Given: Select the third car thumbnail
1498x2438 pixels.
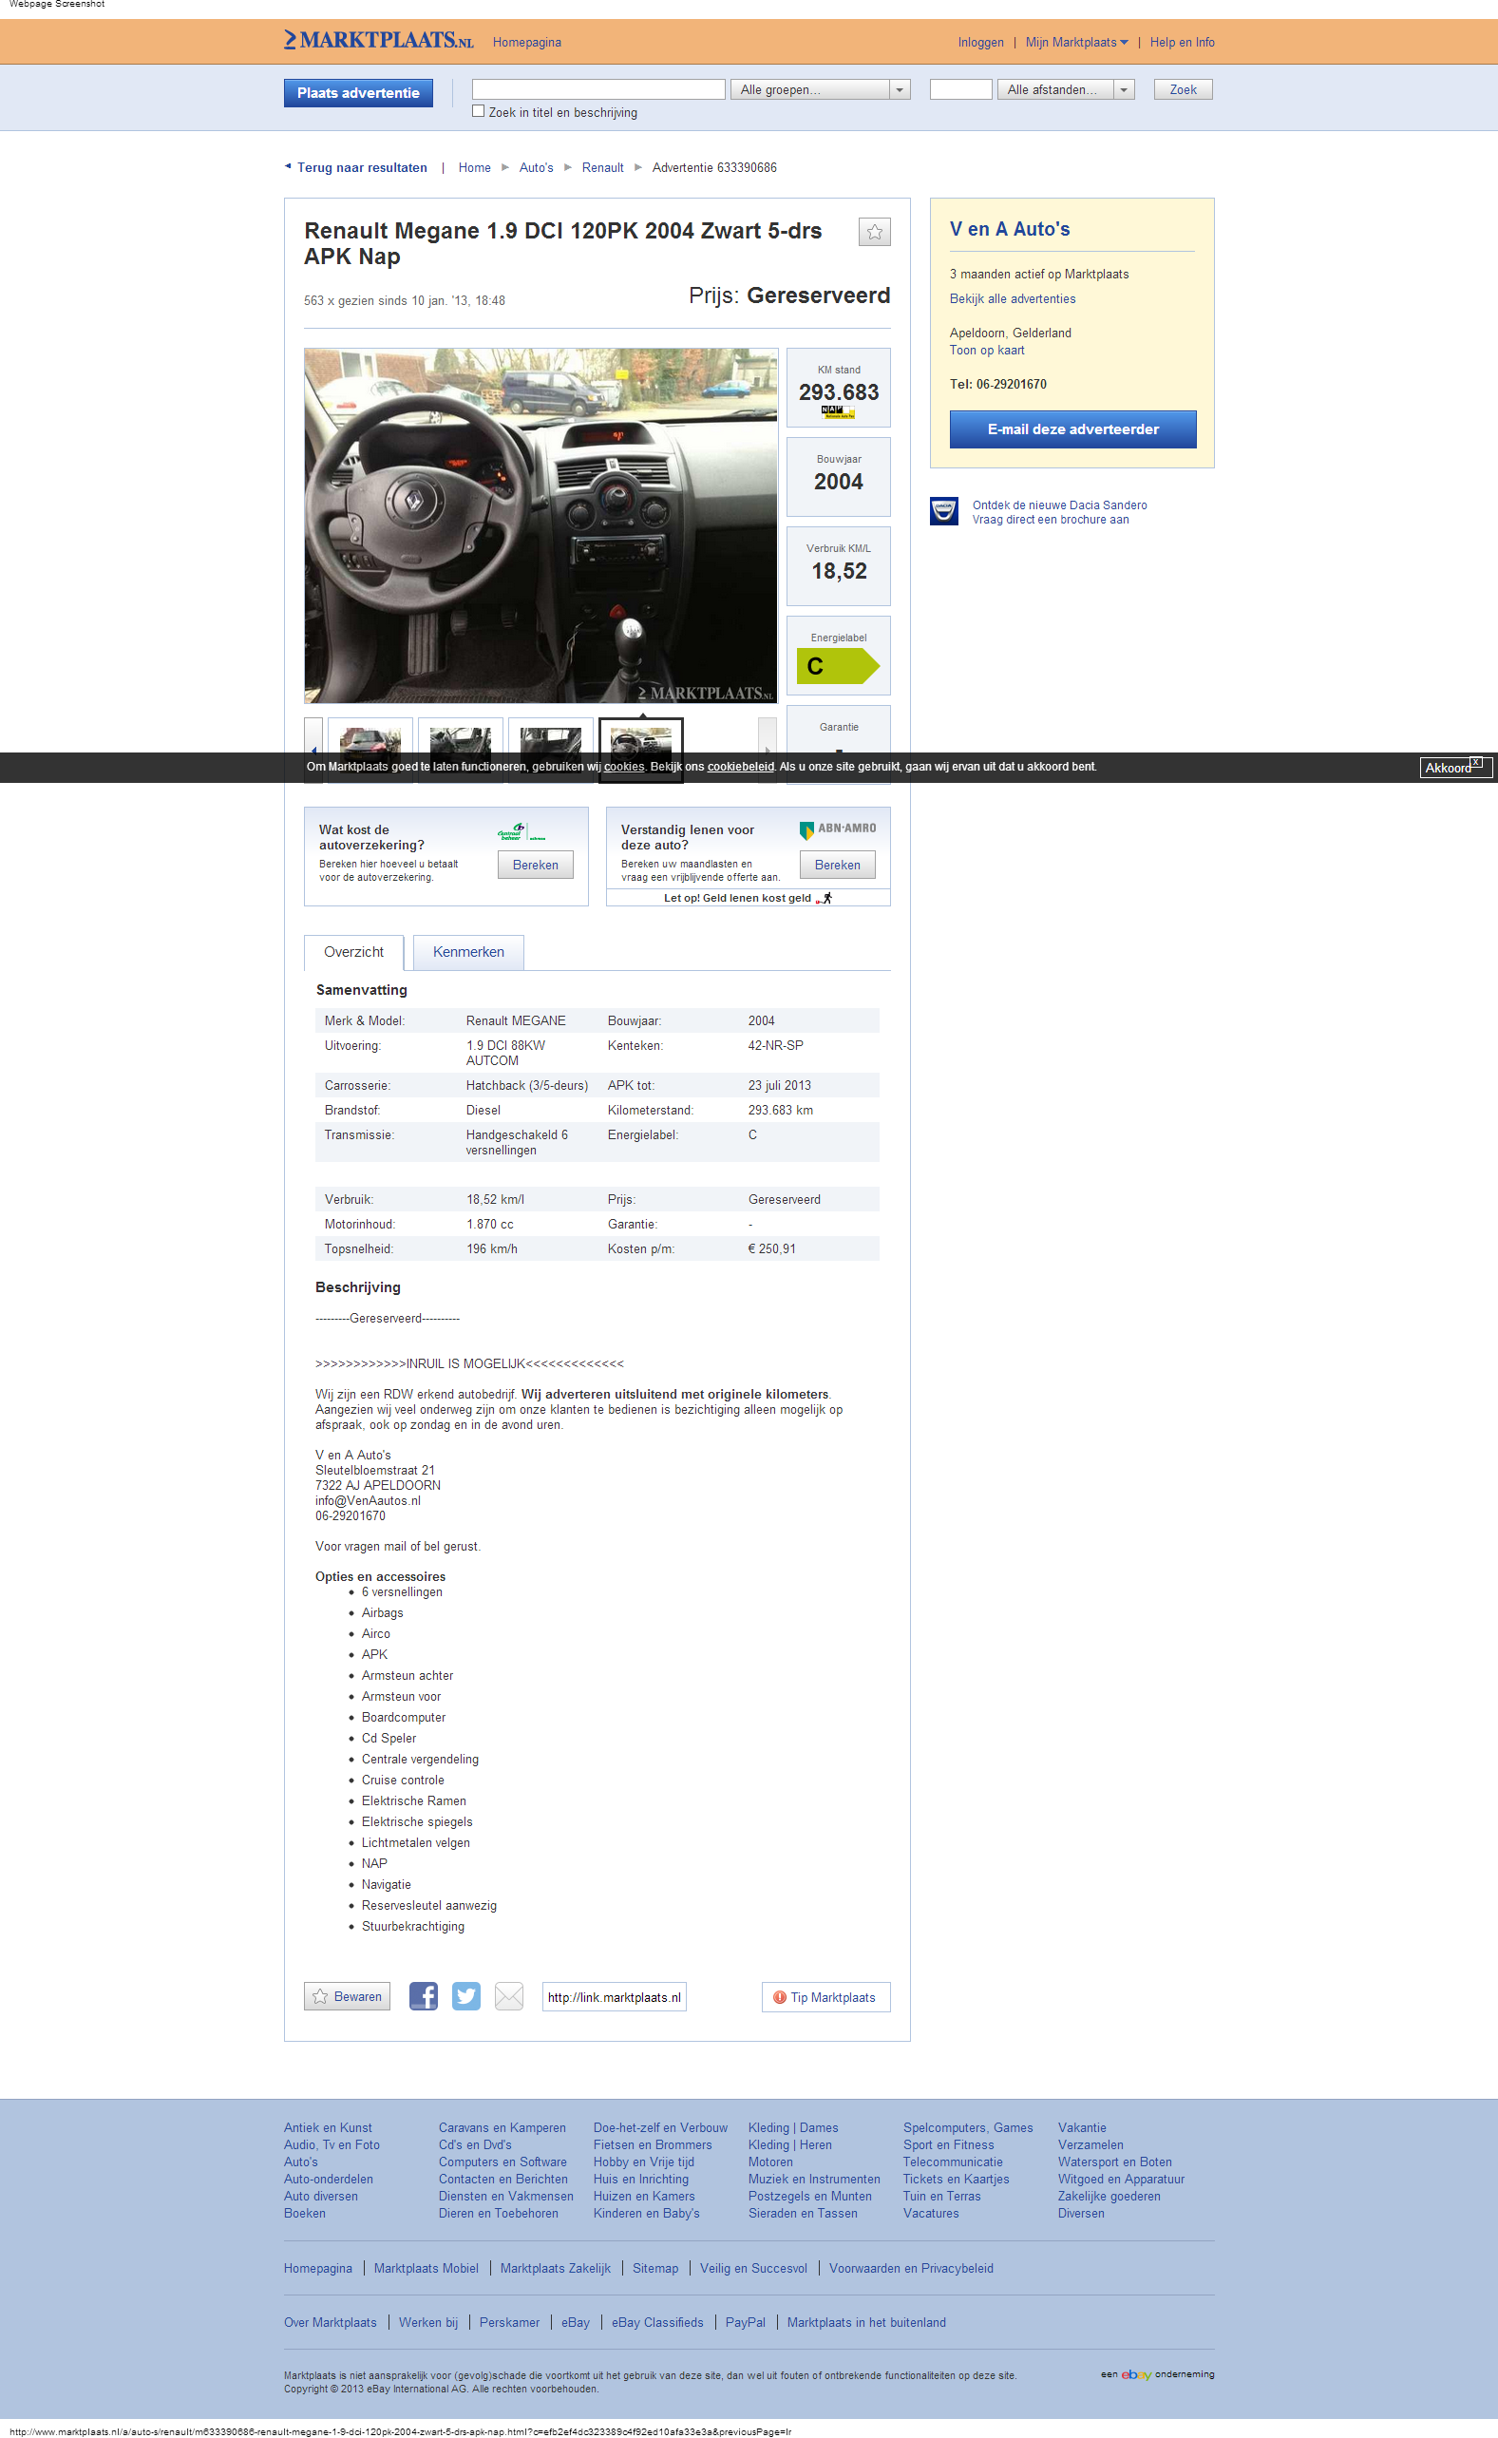Looking at the screenshot, I should pos(551,750).
